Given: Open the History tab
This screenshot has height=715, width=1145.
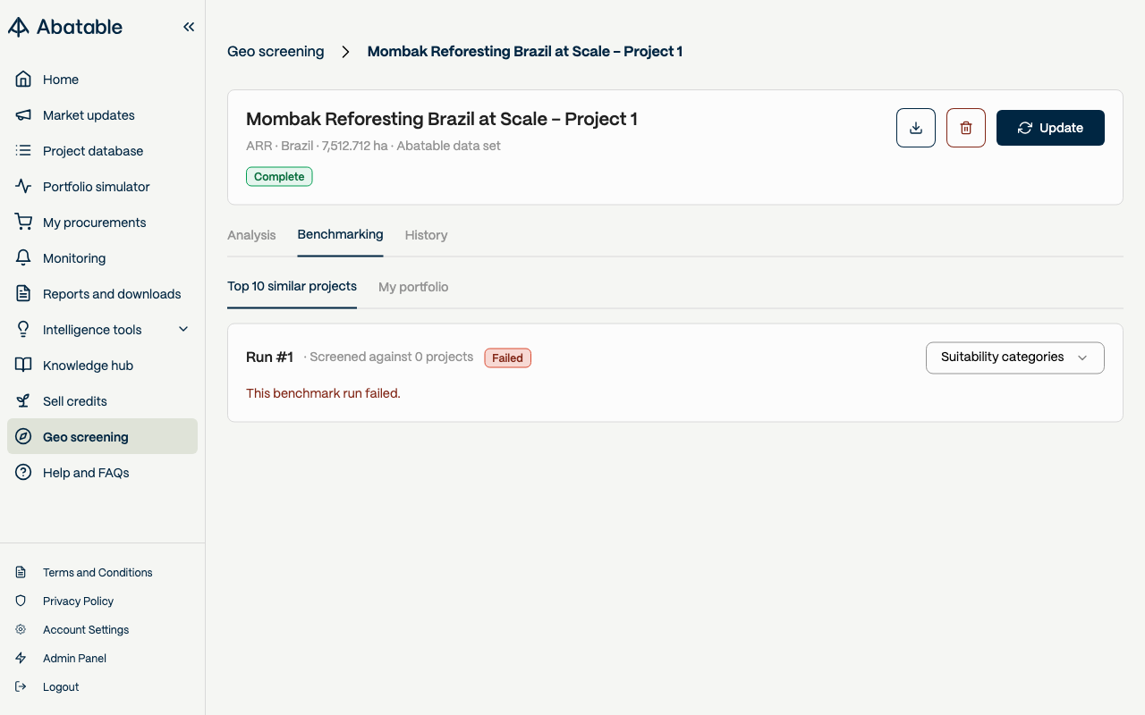Looking at the screenshot, I should tap(426, 235).
